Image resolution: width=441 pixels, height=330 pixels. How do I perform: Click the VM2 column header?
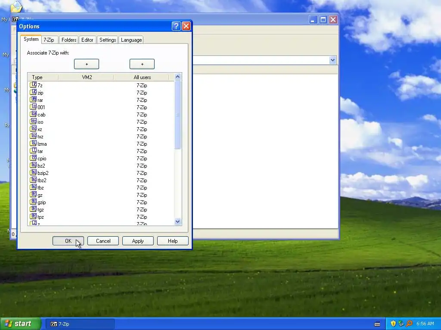[x=87, y=77]
